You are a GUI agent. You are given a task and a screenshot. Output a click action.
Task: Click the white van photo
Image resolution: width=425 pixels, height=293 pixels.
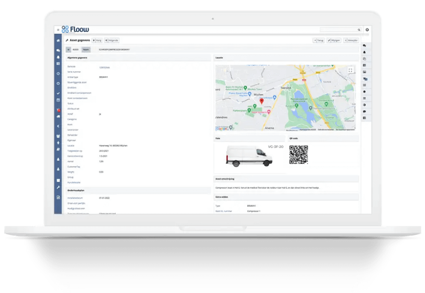(x=249, y=156)
